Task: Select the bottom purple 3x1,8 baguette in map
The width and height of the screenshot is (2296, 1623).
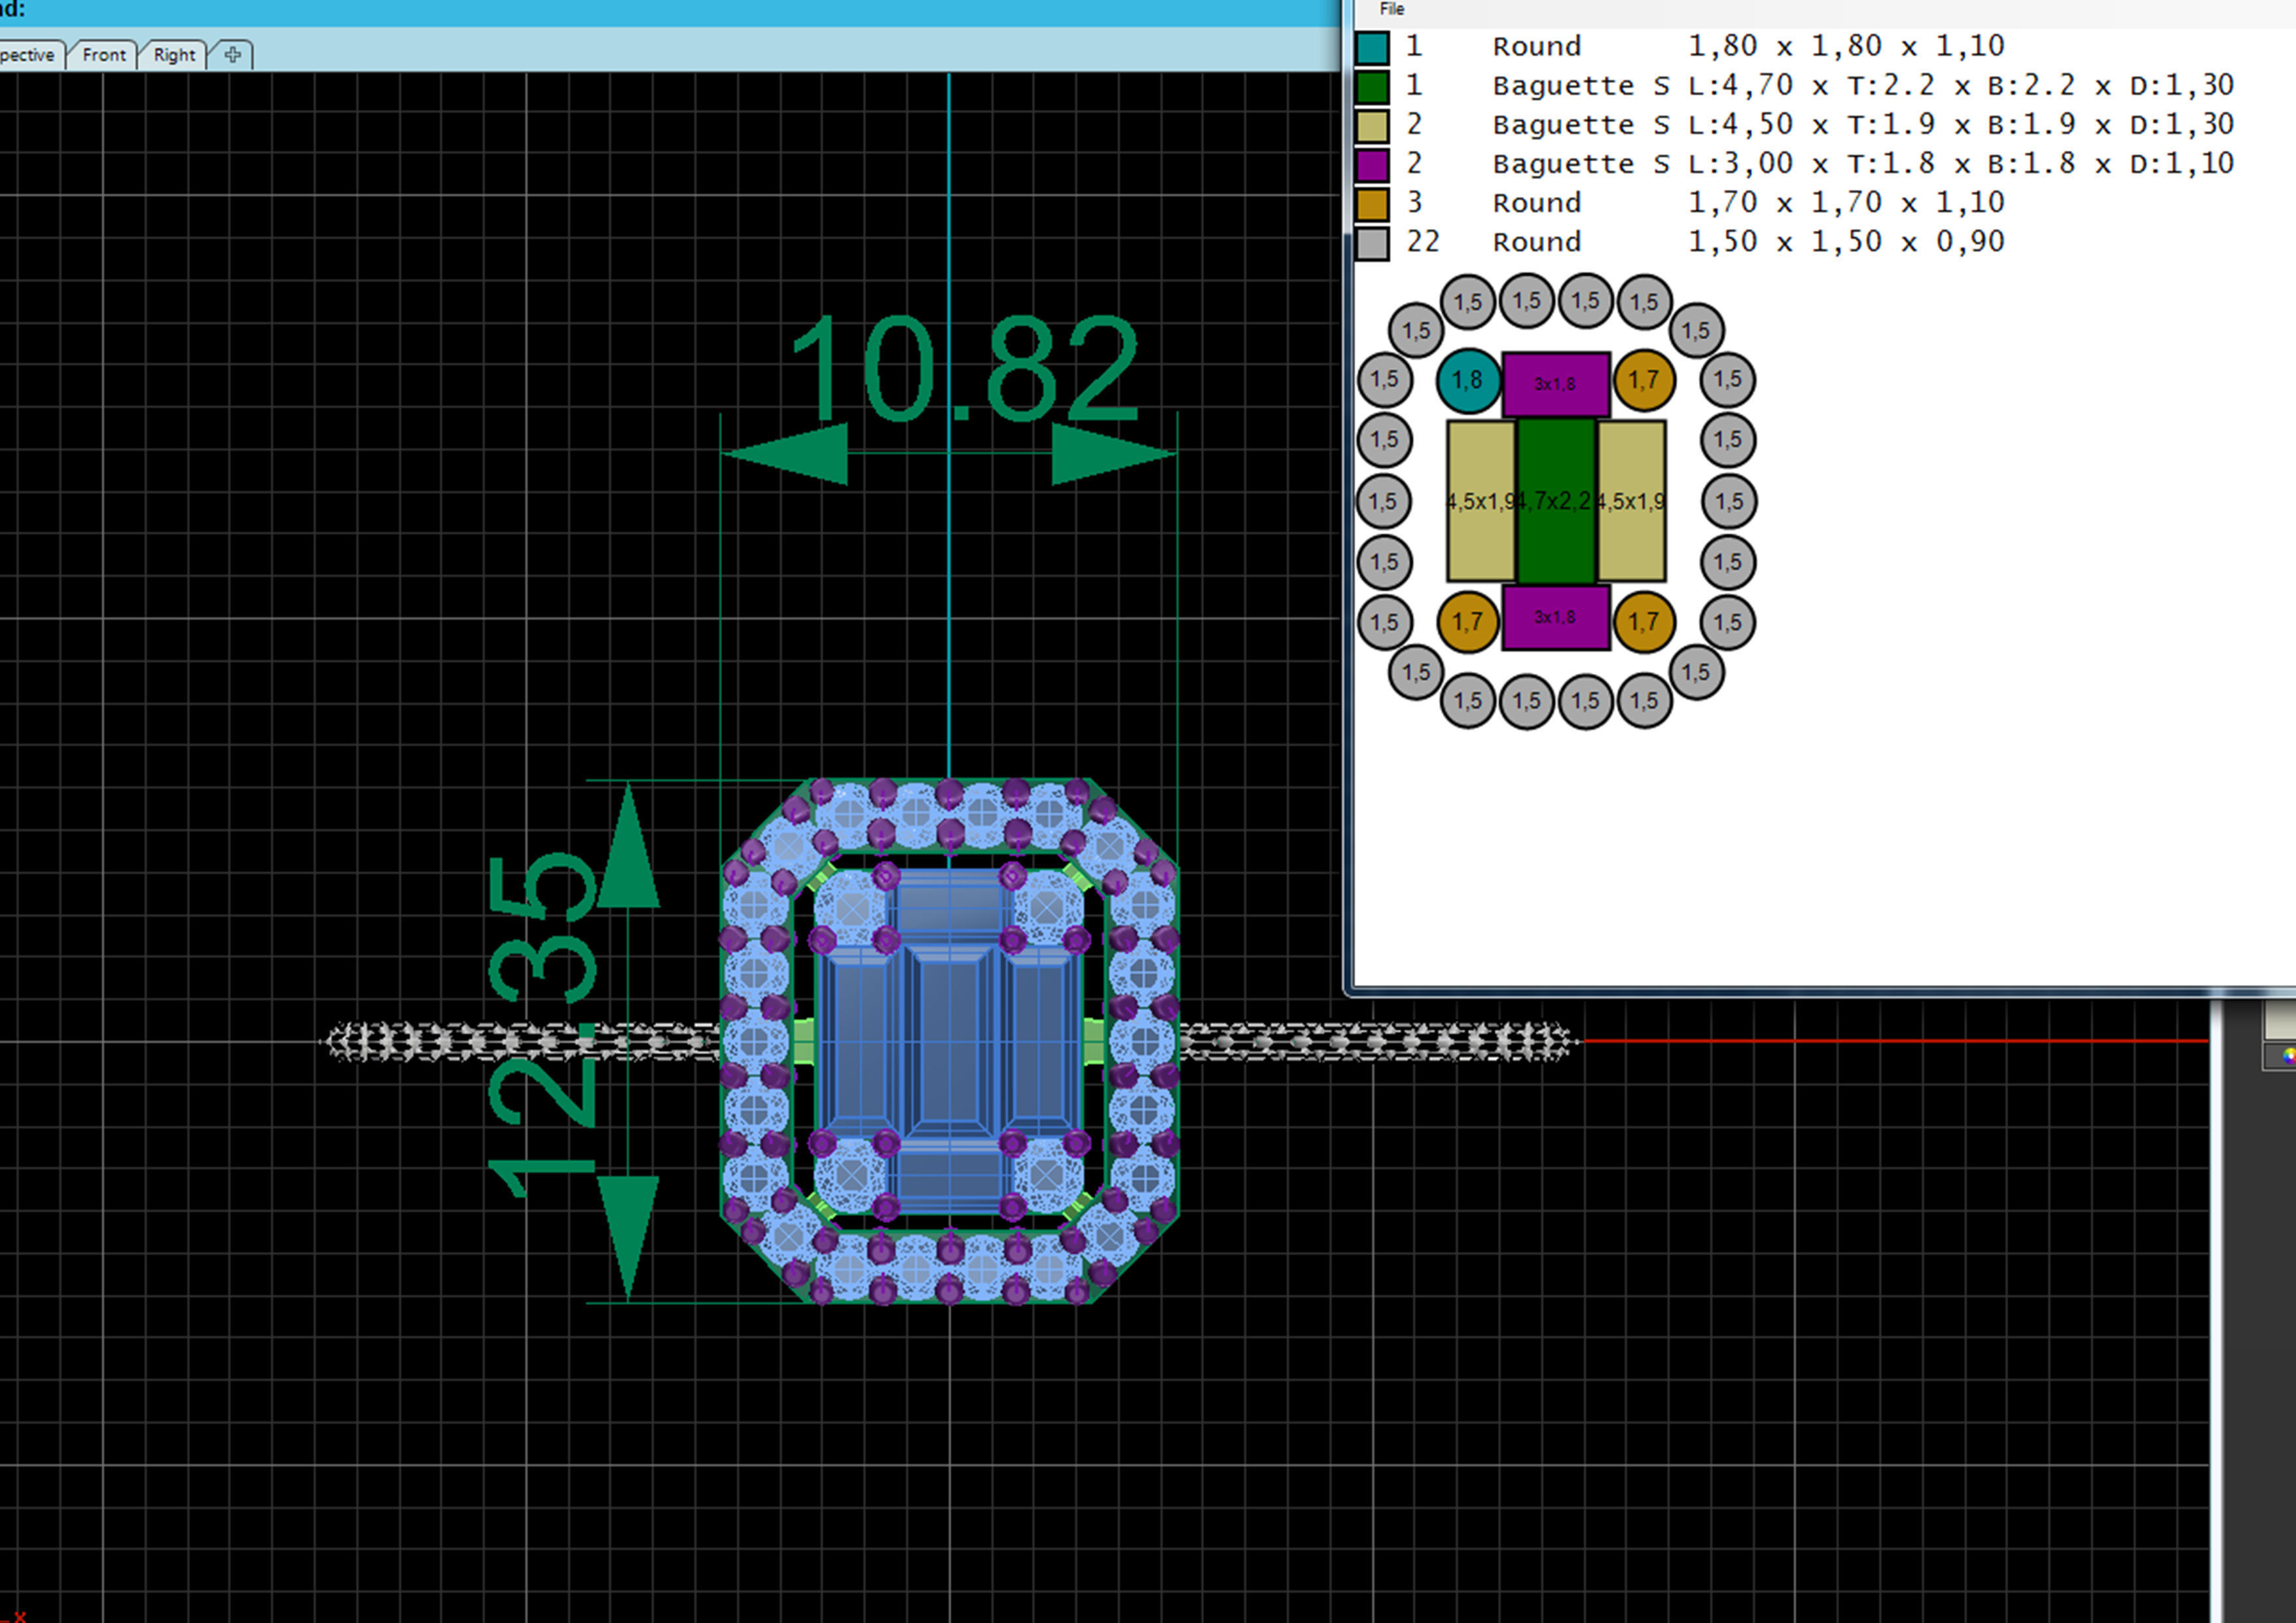Action: pos(1555,617)
